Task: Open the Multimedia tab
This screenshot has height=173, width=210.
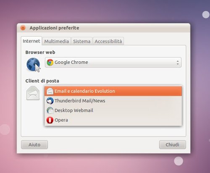Action: click(57, 41)
